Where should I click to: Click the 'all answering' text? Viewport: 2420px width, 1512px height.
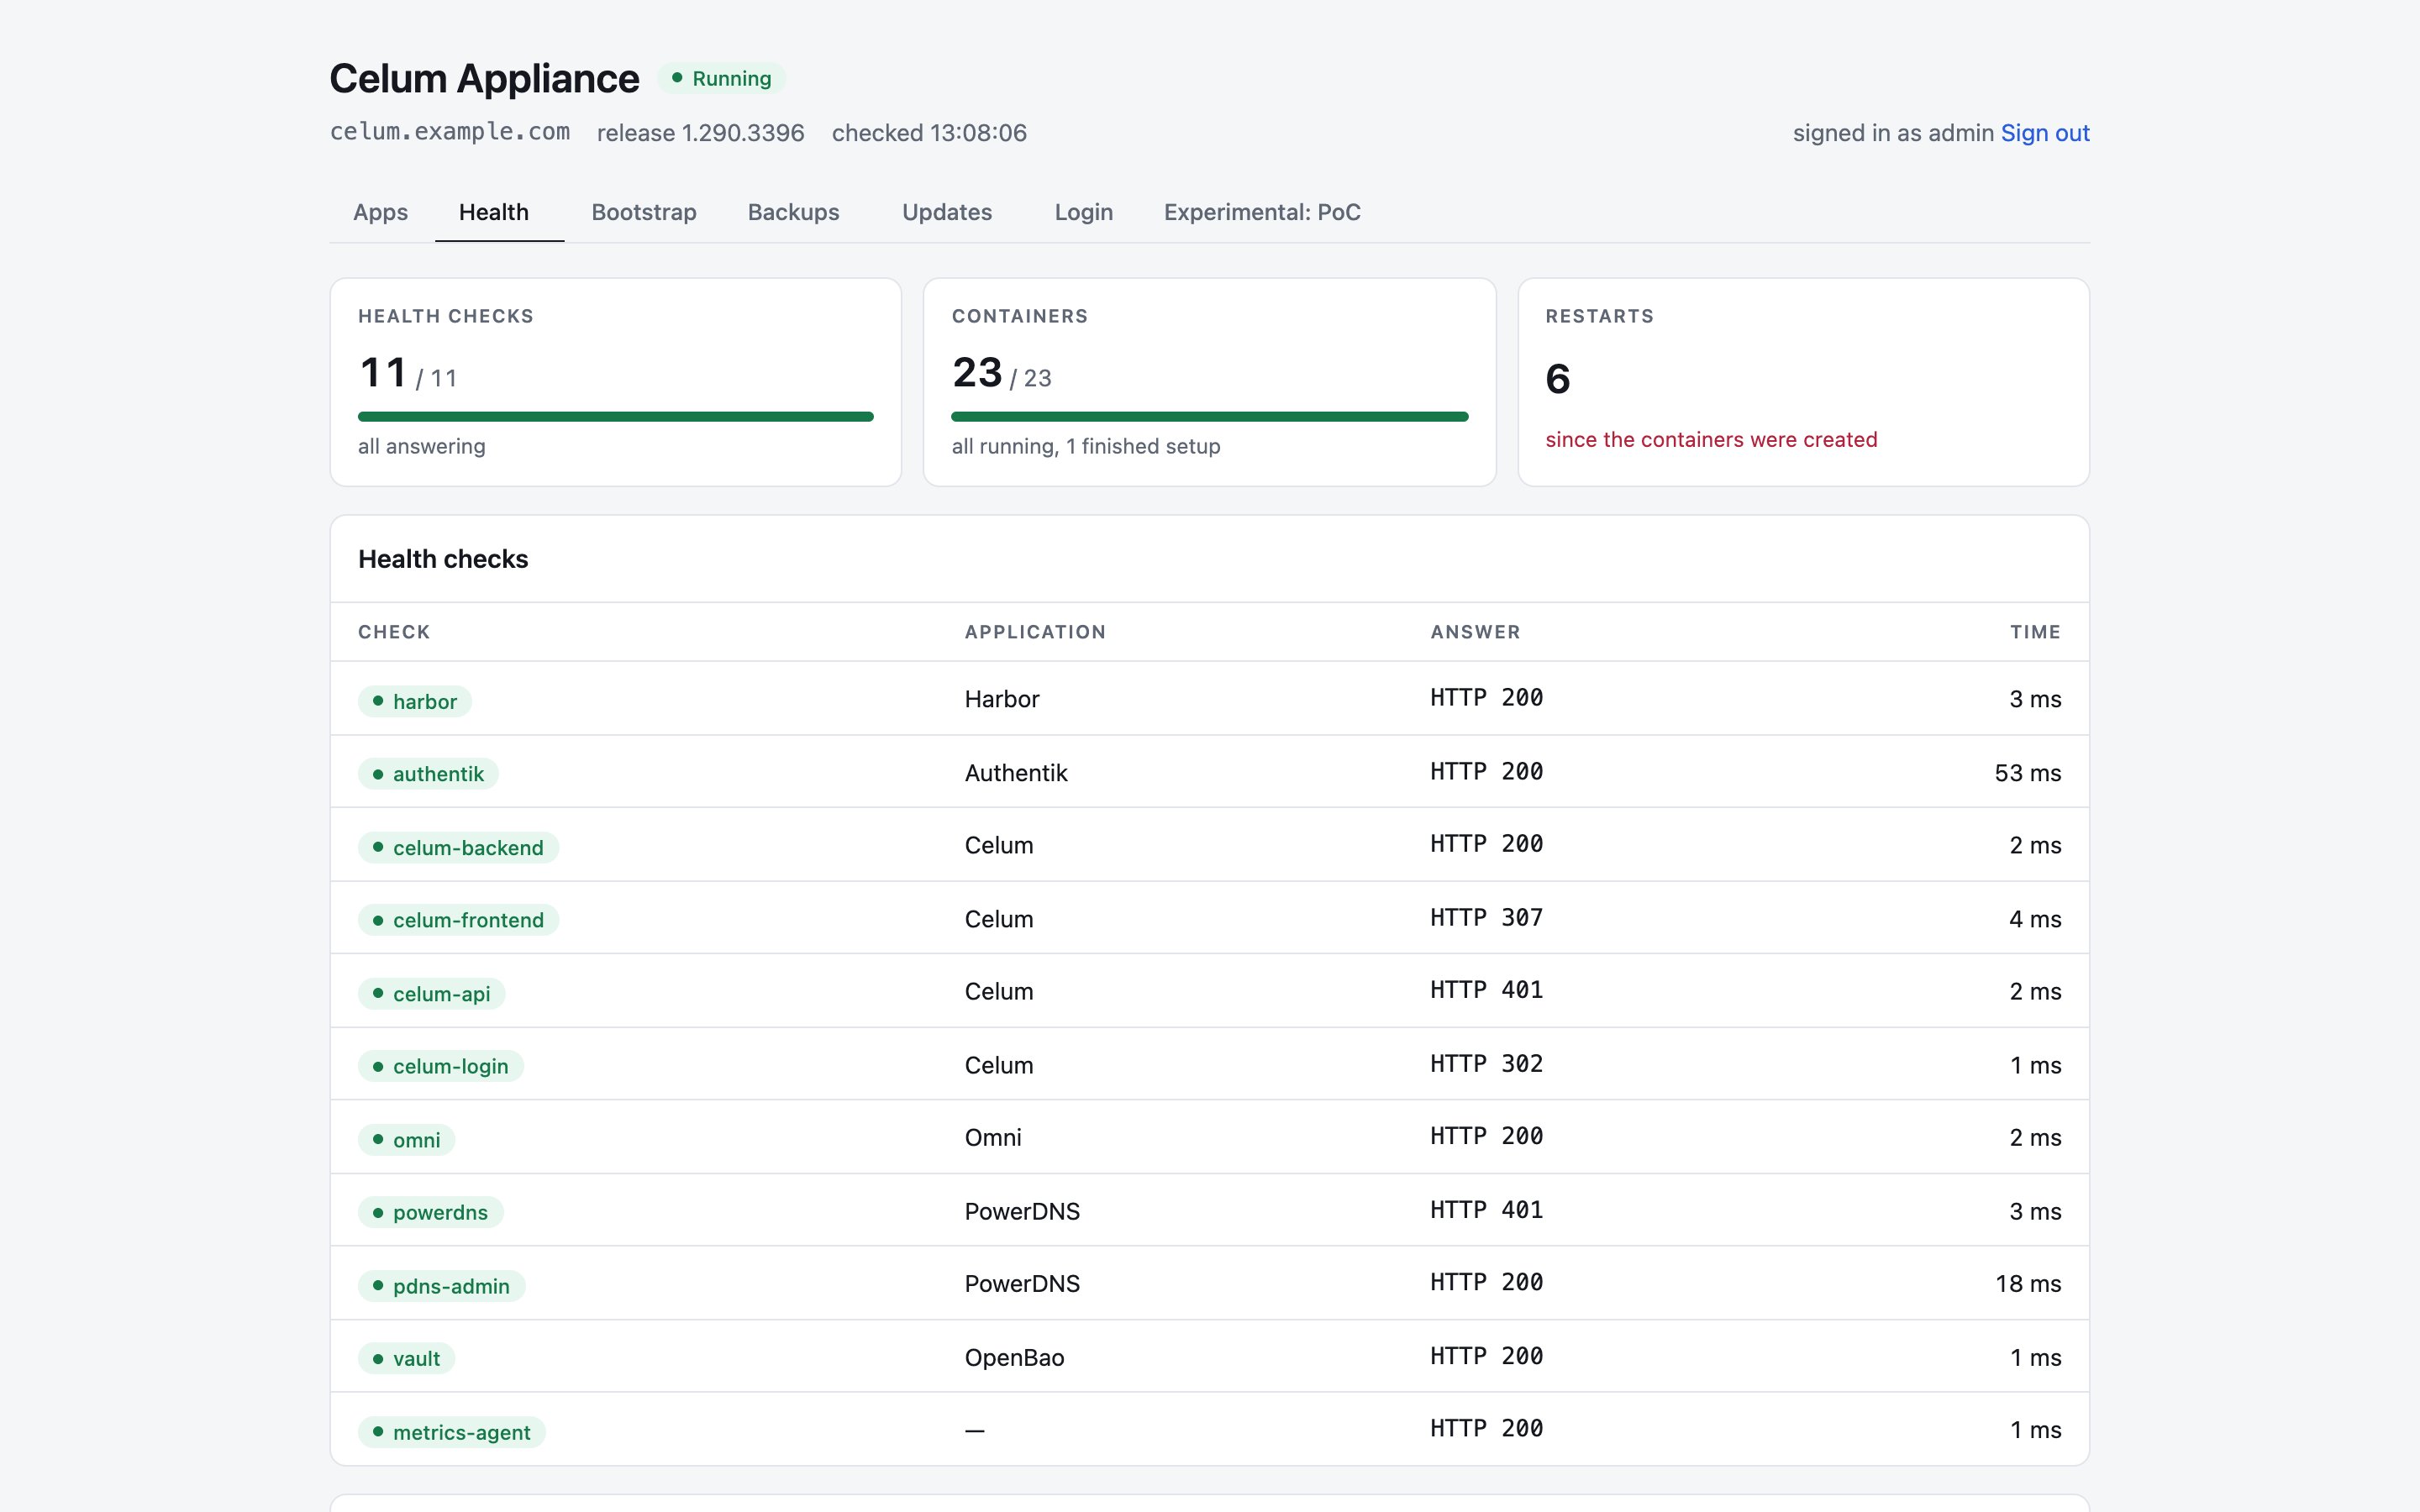point(422,447)
